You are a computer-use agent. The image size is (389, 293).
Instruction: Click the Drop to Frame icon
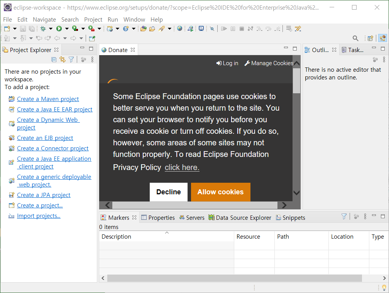tap(289, 29)
